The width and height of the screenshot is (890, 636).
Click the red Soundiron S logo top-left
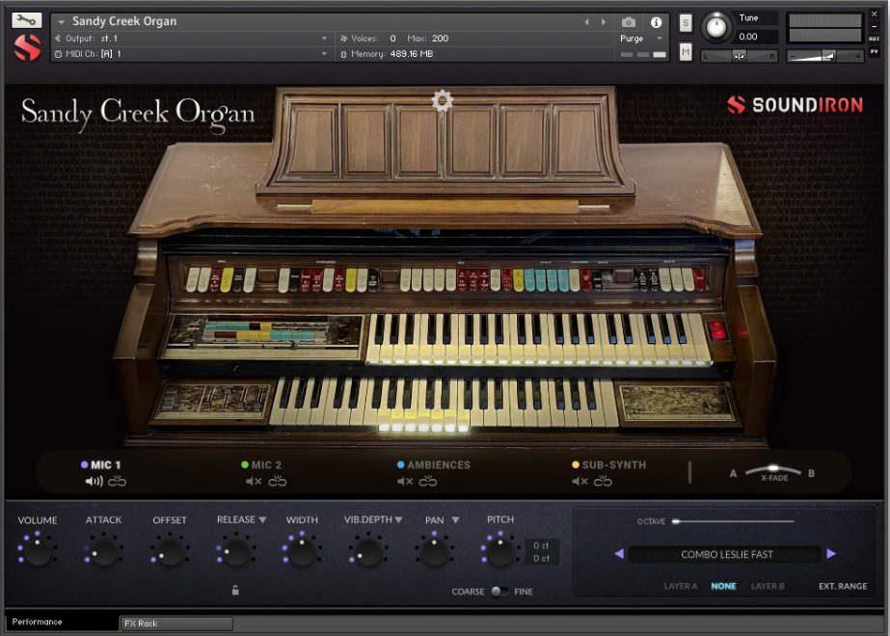tap(25, 43)
